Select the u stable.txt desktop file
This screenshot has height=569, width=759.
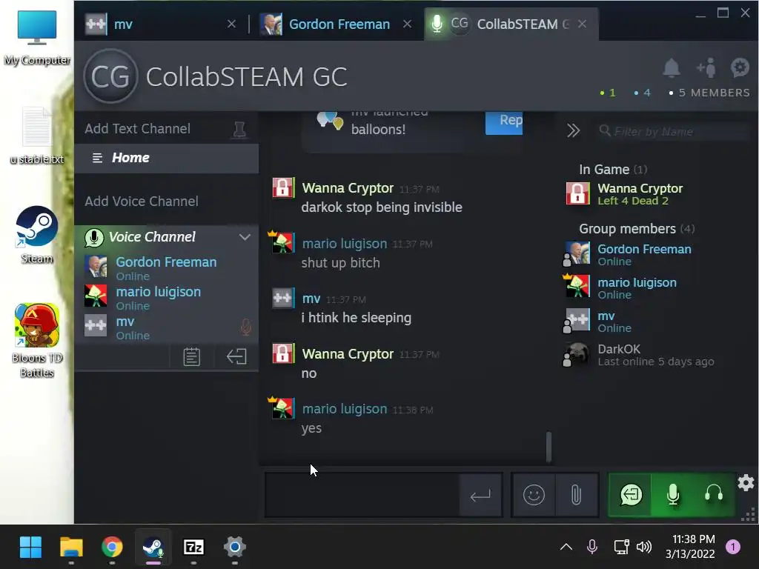click(37, 136)
